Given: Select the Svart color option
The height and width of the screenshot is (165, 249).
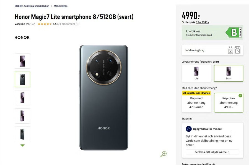Looking at the screenshot, I should coord(229,73).
